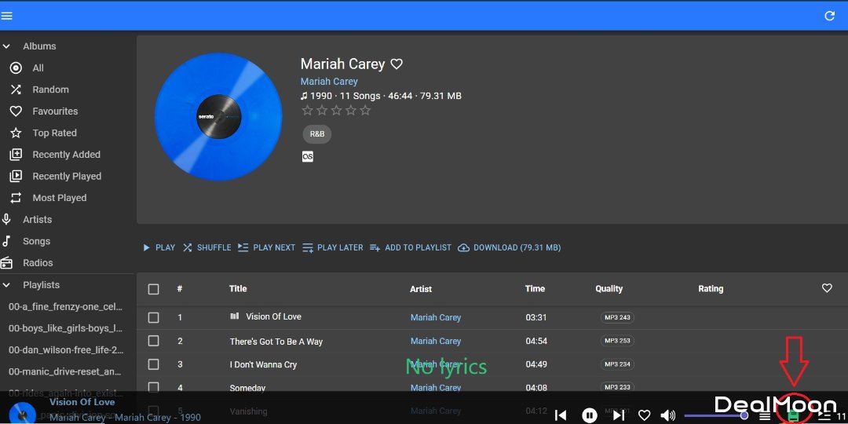Open the Last.fm icon link
The width and height of the screenshot is (848, 424).
pos(308,156)
